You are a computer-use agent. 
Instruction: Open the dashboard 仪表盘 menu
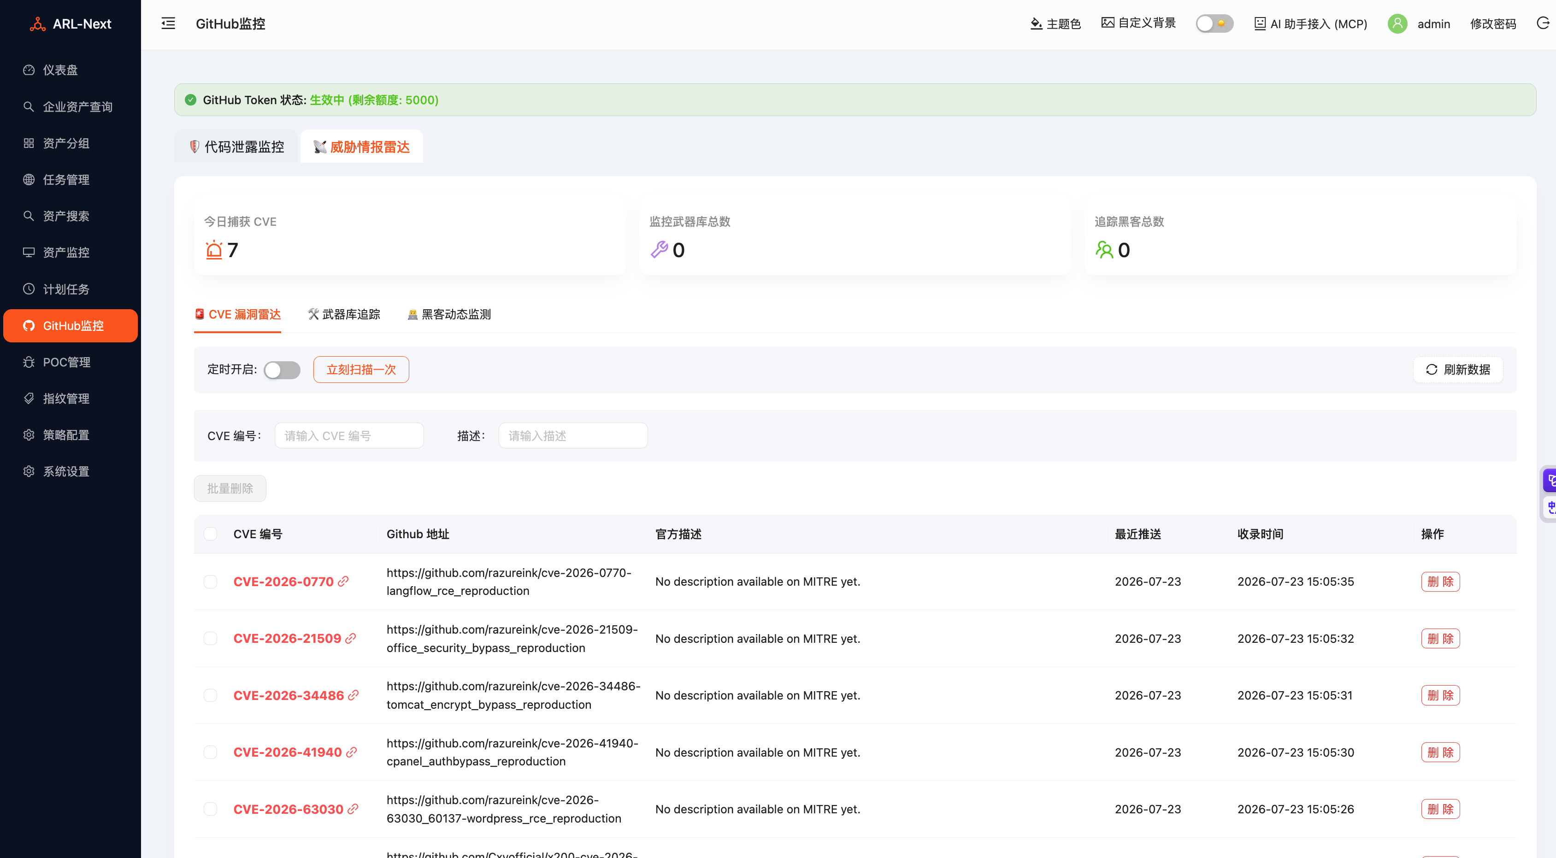click(71, 70)
